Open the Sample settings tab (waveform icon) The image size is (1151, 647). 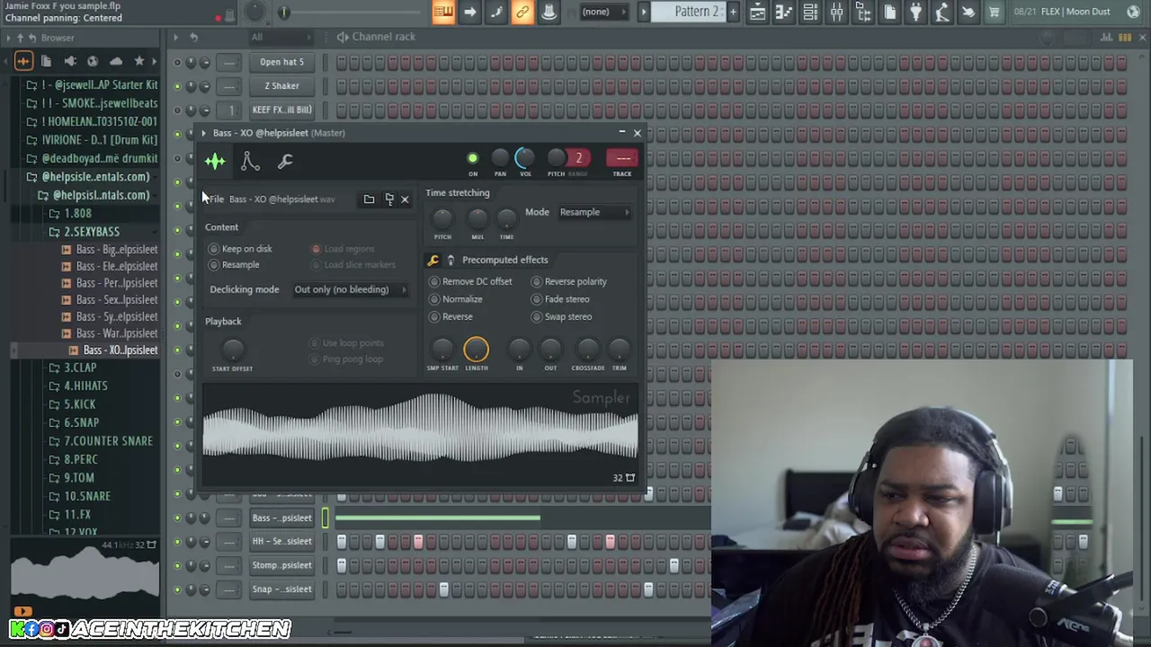point(215,161)
